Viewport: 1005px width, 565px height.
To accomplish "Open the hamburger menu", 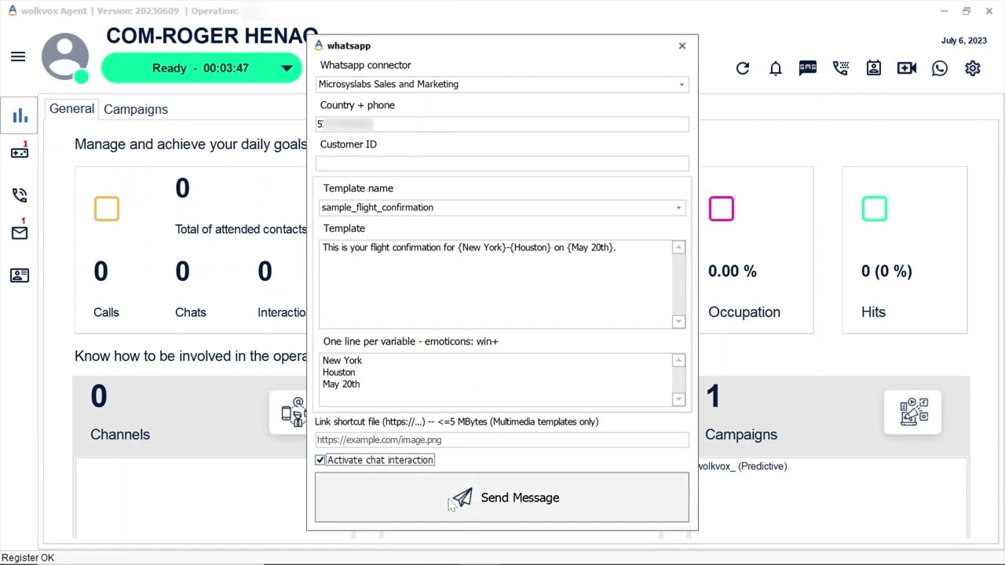I will click(18, 56).
